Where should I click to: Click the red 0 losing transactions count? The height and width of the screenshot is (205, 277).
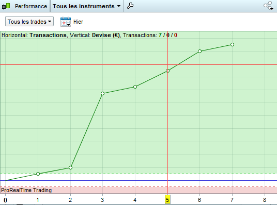pyautogui.click(x=175, y=35)
